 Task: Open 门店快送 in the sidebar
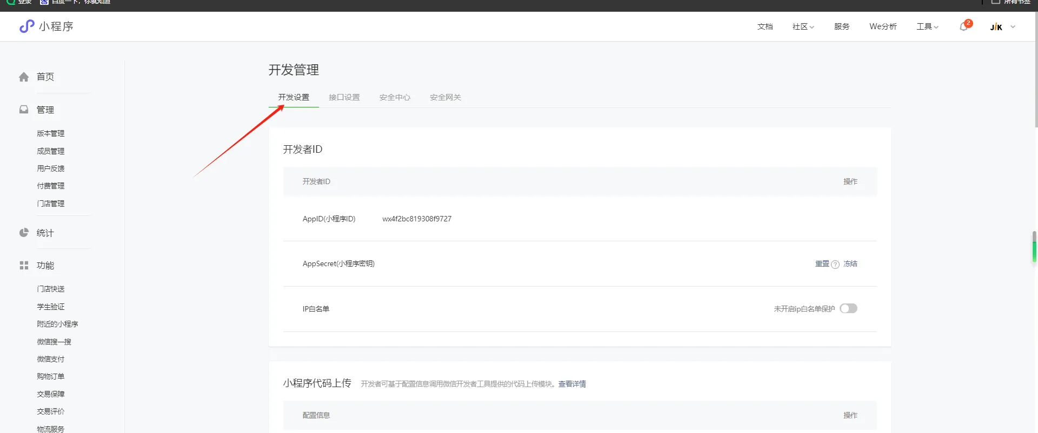pos(51,289)
